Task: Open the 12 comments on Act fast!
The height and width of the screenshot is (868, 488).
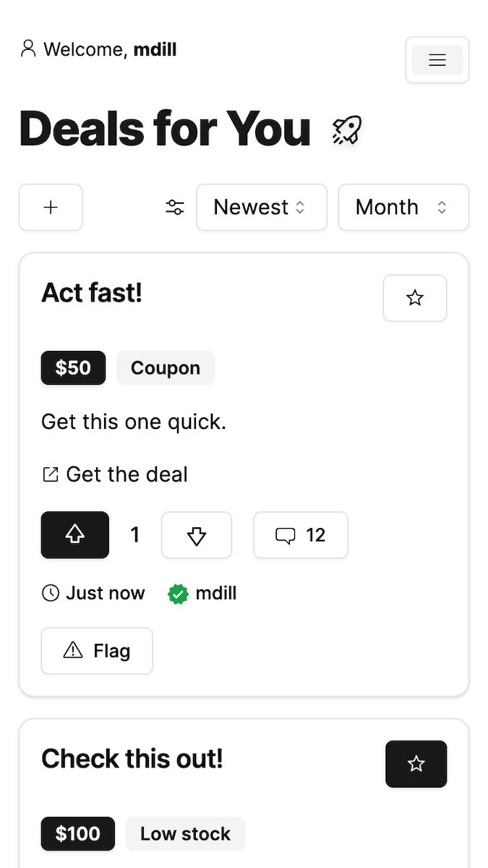Action: click(x=301, y=535)
